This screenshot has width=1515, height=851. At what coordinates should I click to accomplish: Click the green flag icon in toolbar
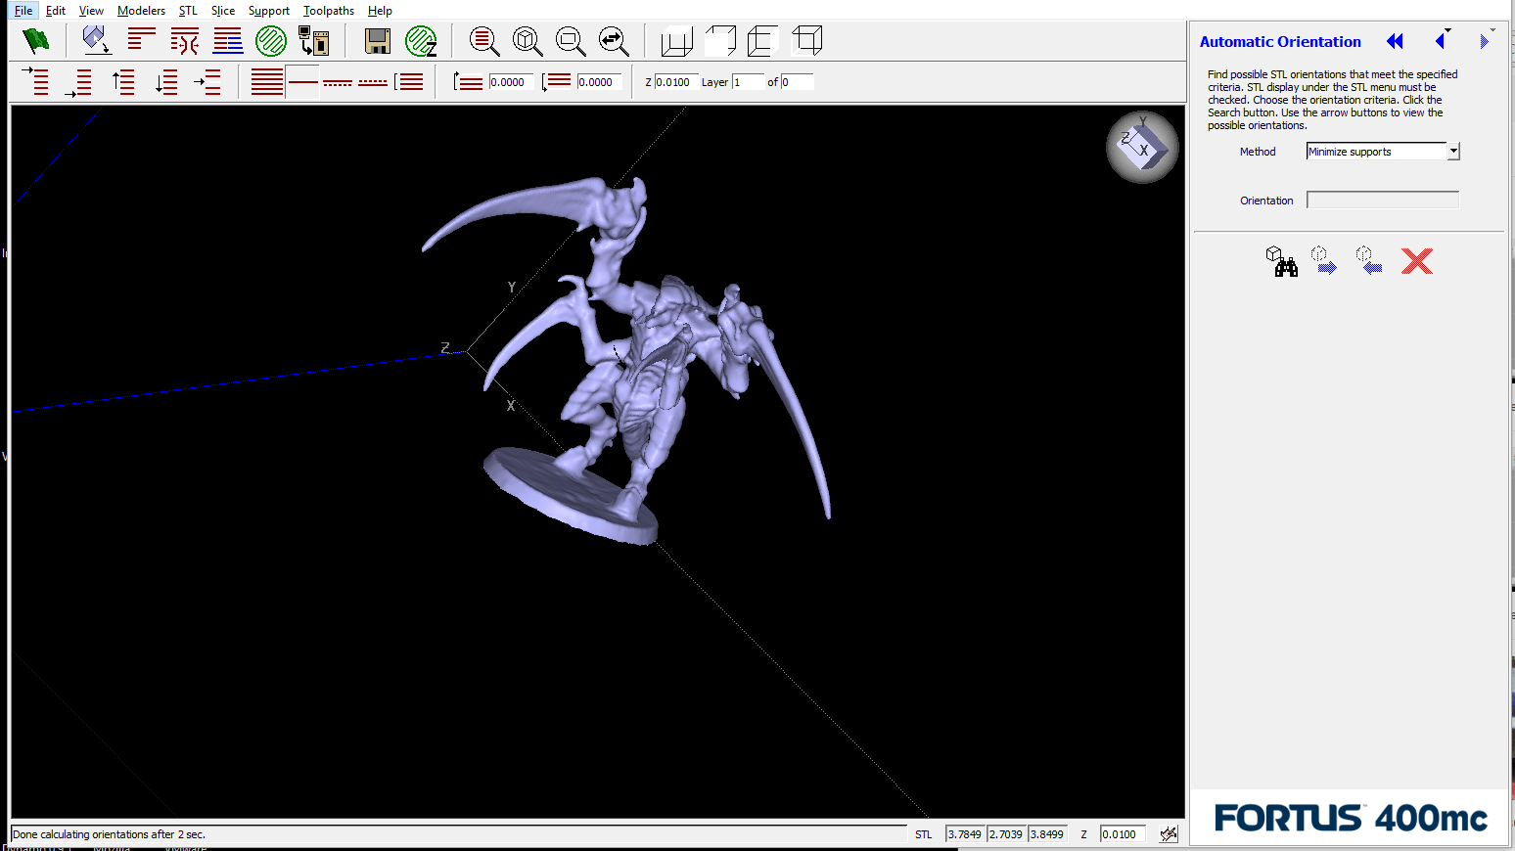(36, 41)
